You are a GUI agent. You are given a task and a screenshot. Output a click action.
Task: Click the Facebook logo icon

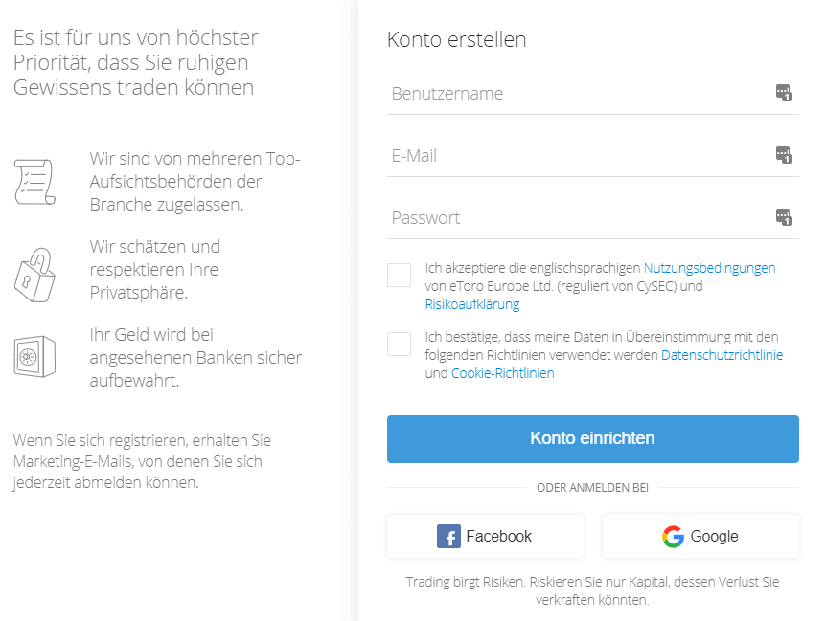pos(448,537)
